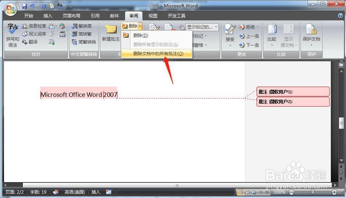The image size is (346, 198).
Task: Open 同义词库 thesaurus
Action: pos(34,34)
